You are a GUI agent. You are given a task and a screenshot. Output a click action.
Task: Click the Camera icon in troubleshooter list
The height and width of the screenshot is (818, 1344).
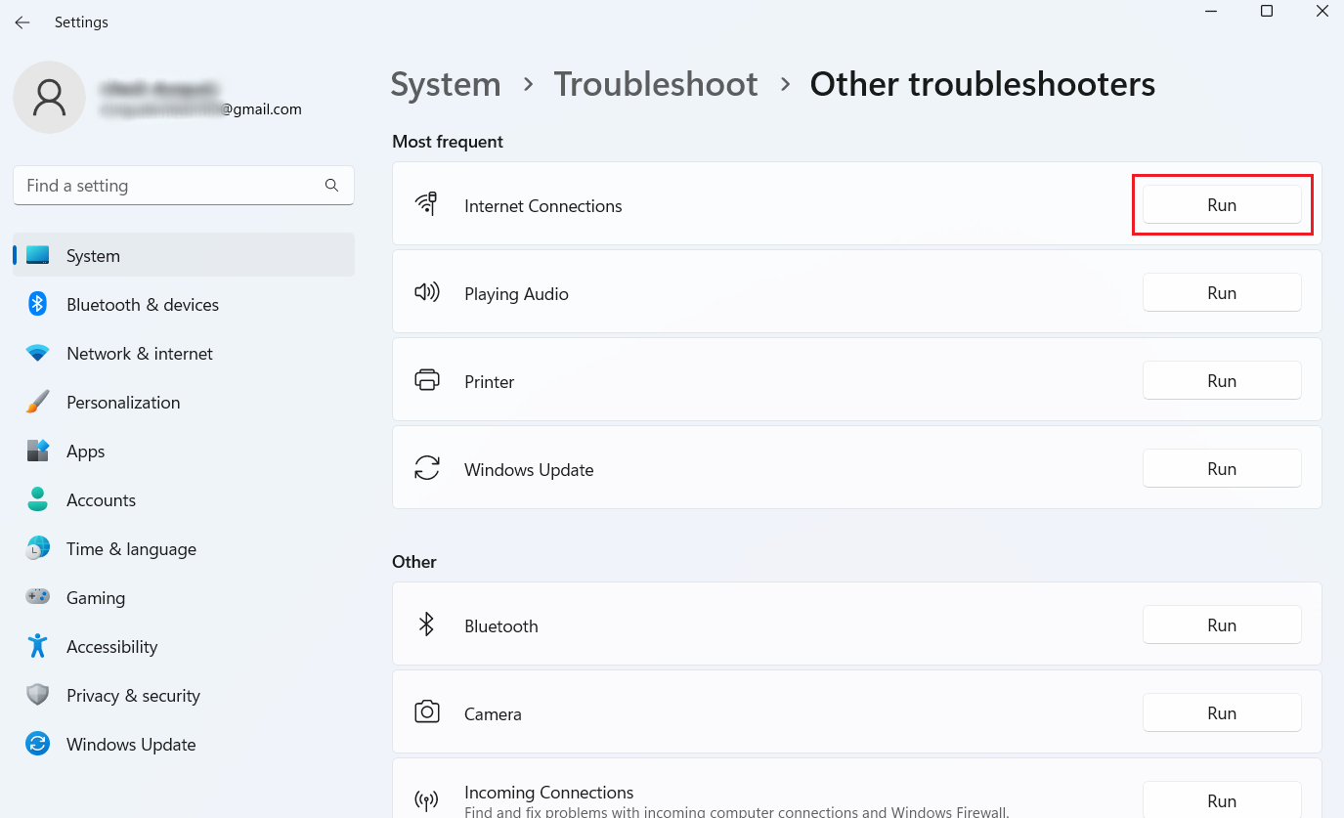[427, 711]
